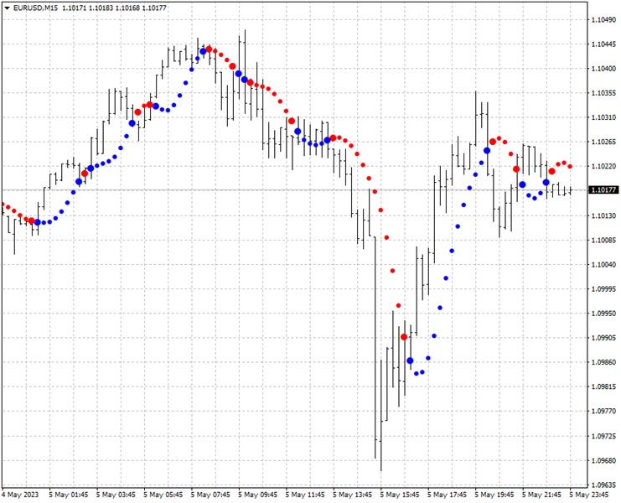621x503 pixels.
Task: Click price scale value 1.10220
Action: (603, 166)
